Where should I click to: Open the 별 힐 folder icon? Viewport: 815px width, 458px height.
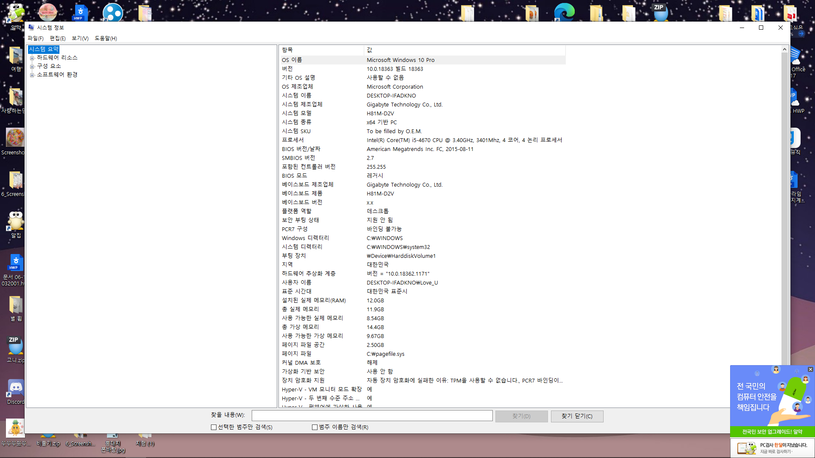click(16, 305)
